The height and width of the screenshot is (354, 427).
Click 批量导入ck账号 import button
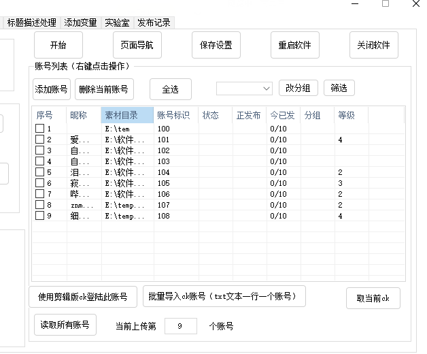tap(224, 296)
